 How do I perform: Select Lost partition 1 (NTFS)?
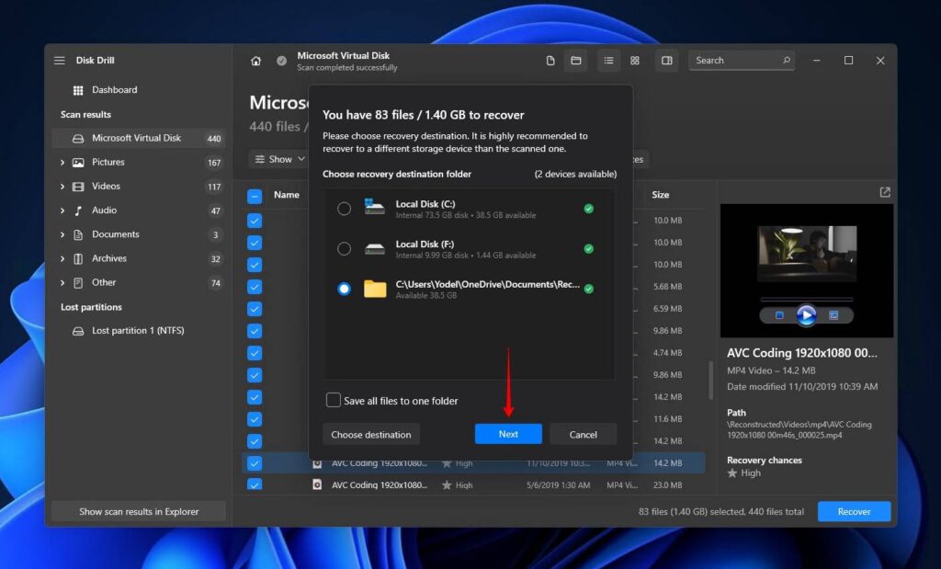click(138, 331)
